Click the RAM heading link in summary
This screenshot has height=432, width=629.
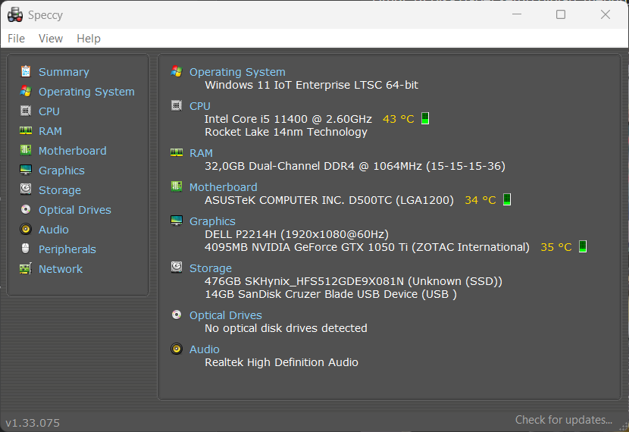(x=201, y=153)
